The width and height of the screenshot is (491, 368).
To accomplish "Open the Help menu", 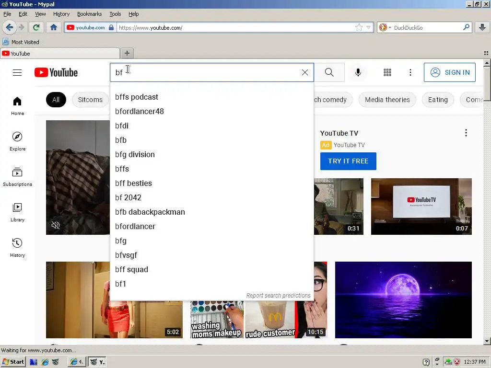I will (x=133, y=14).
